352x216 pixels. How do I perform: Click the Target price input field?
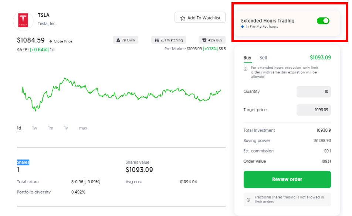314,110
